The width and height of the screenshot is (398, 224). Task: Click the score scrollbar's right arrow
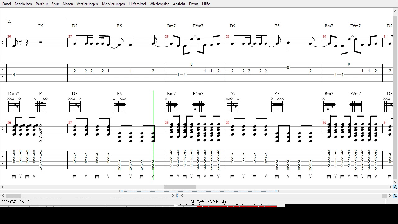pos(390,187)
